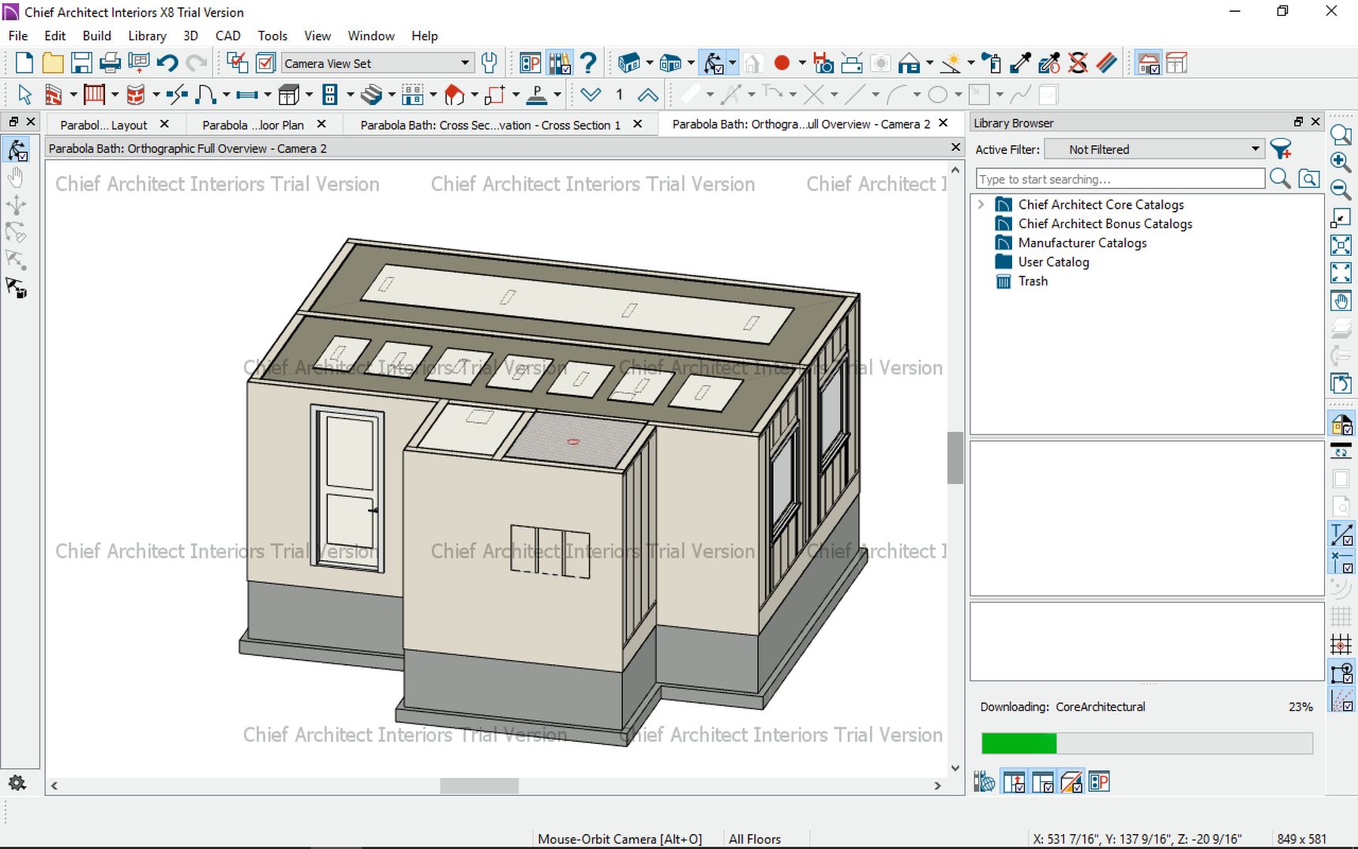
Task: Select Trash in the library tree
Action: click(1033, 280)
